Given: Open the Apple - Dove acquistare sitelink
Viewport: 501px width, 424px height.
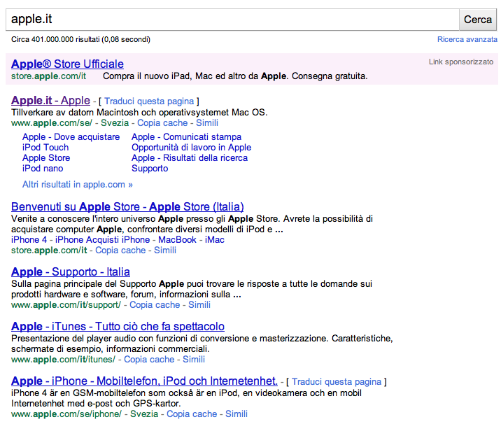Looking at the screenshot, I should (x=71, y=137).
